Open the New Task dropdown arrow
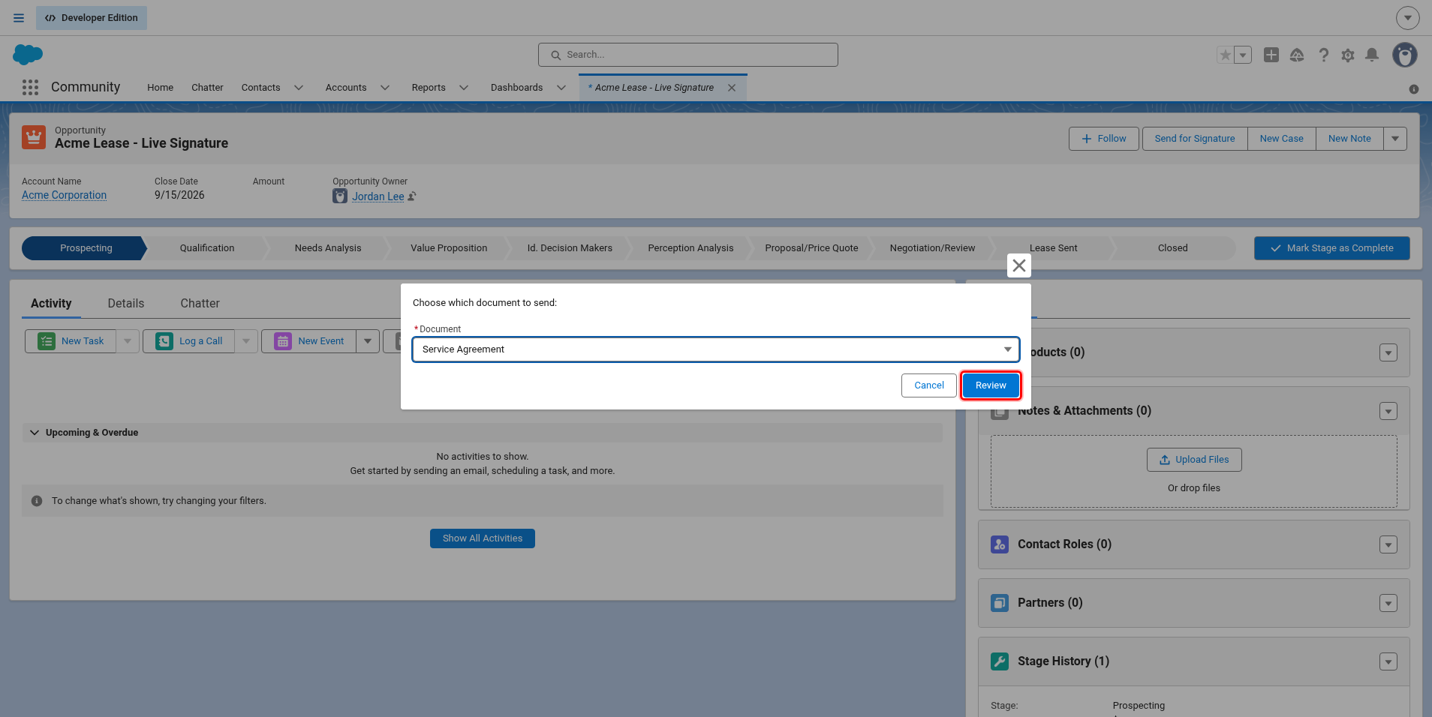The image size is (1432, 717). [128, 341]
